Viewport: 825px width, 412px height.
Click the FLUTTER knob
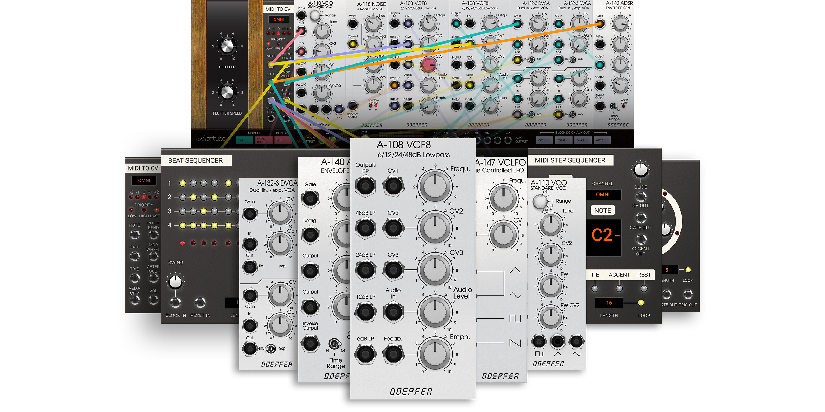(227, 46)
